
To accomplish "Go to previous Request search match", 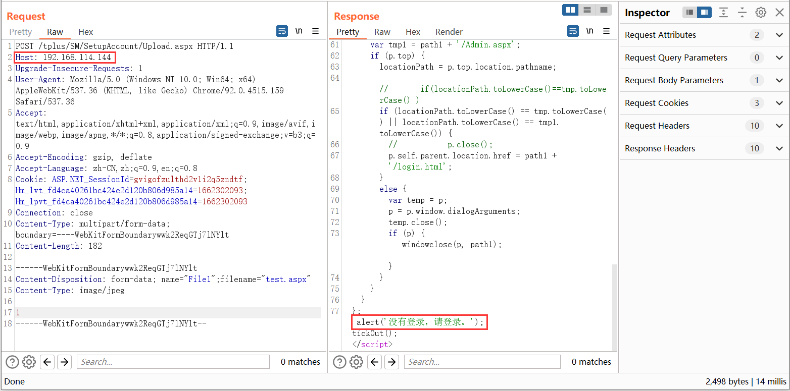I will click(x=47, y=362).
